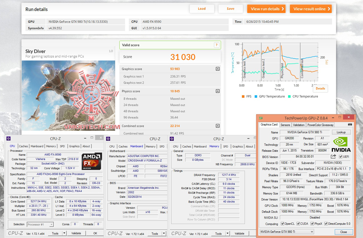
Task: Click the Sky Diver benchmark thumbnail
Action: [x=68, y=95]
